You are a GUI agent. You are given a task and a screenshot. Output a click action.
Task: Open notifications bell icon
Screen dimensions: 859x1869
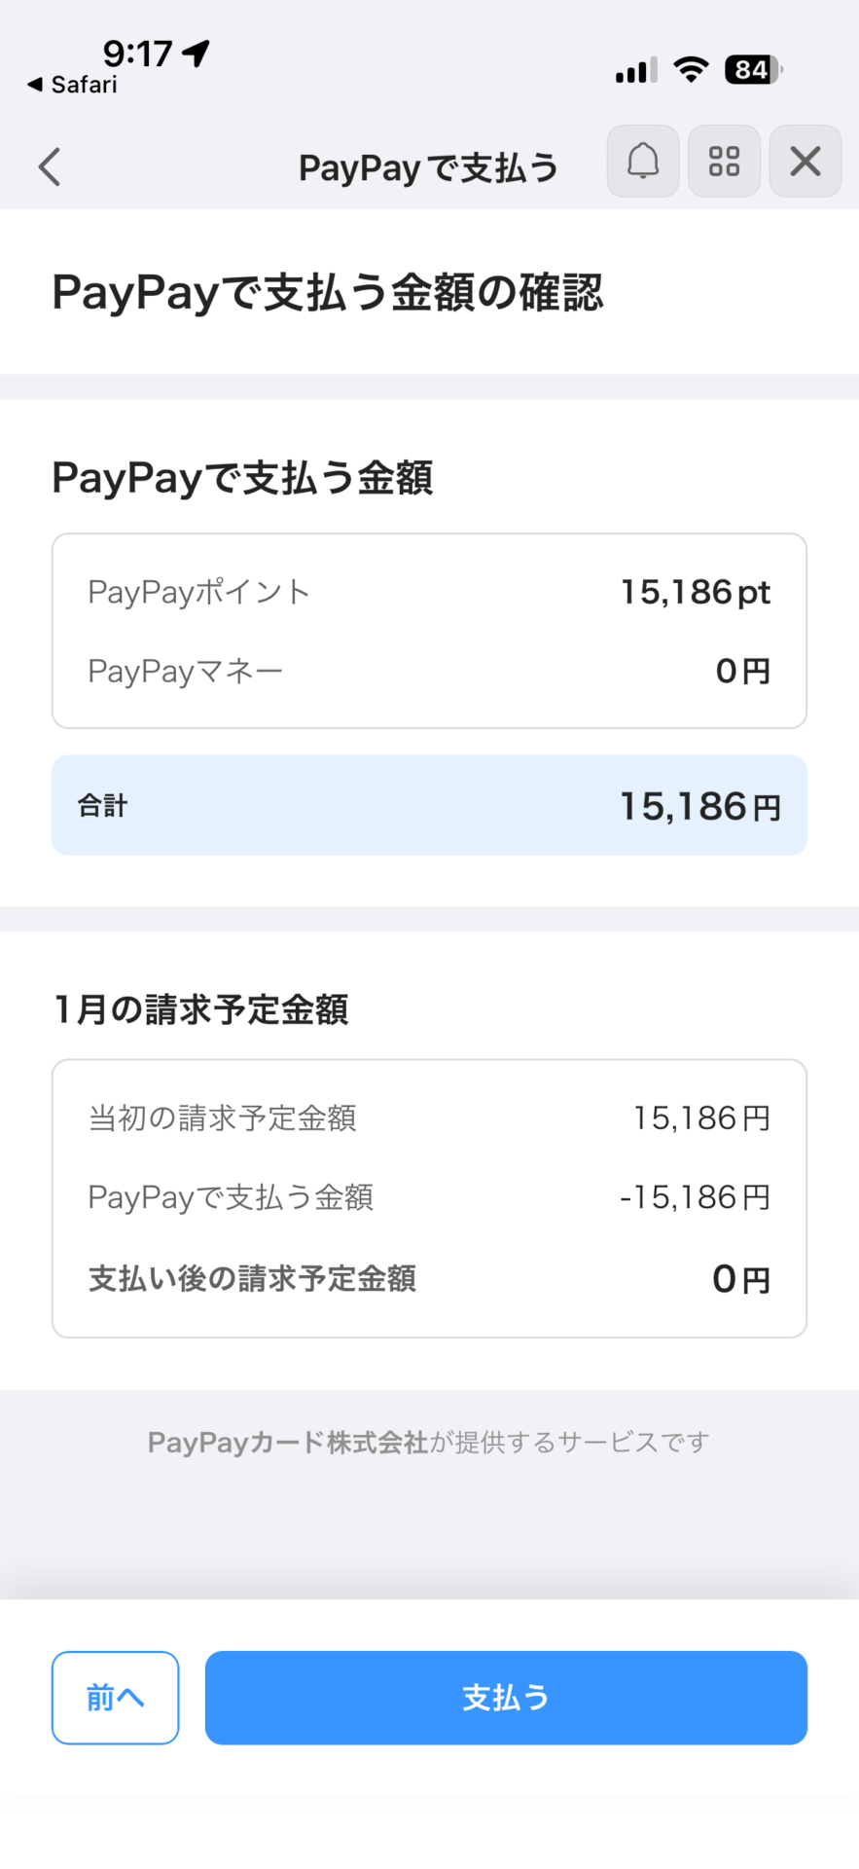(x=642, y=162)
